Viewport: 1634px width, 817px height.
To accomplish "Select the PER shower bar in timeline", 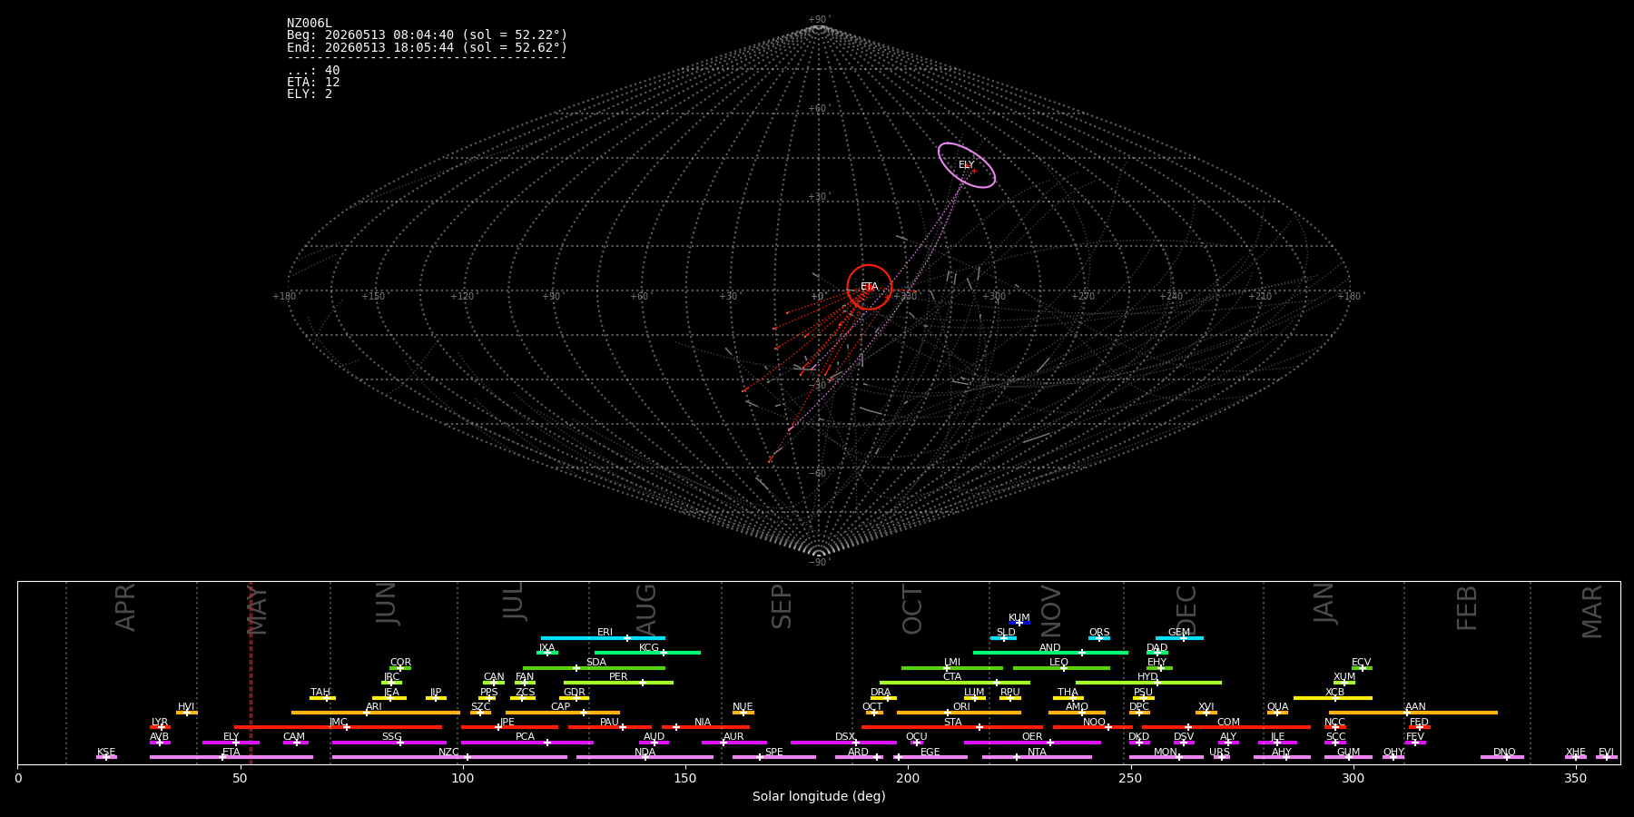I will click(x=618, y=683).
